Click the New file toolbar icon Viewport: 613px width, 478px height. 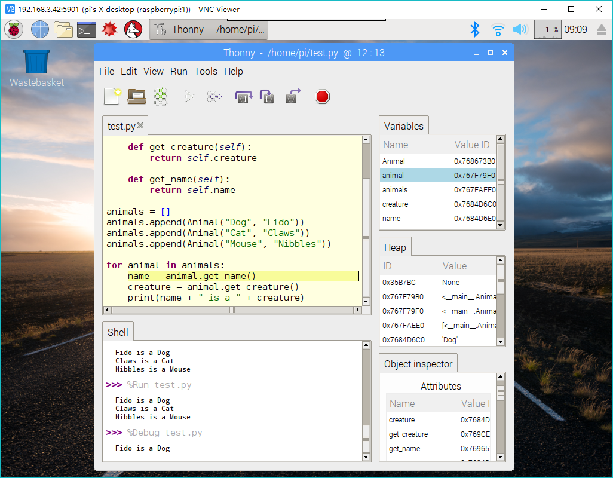112,96
